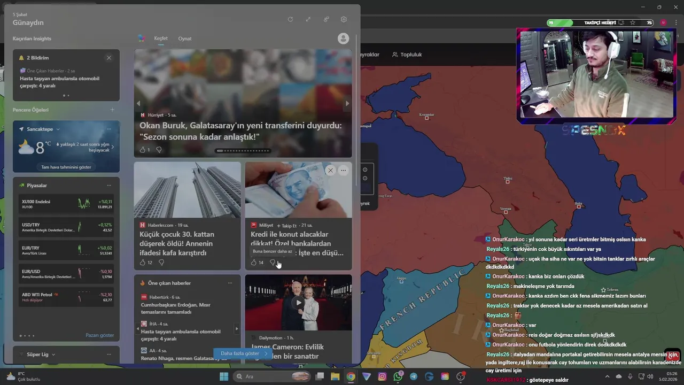684x385 pixels.
Task: Play the James Cameron video
Action: [299, 303]
